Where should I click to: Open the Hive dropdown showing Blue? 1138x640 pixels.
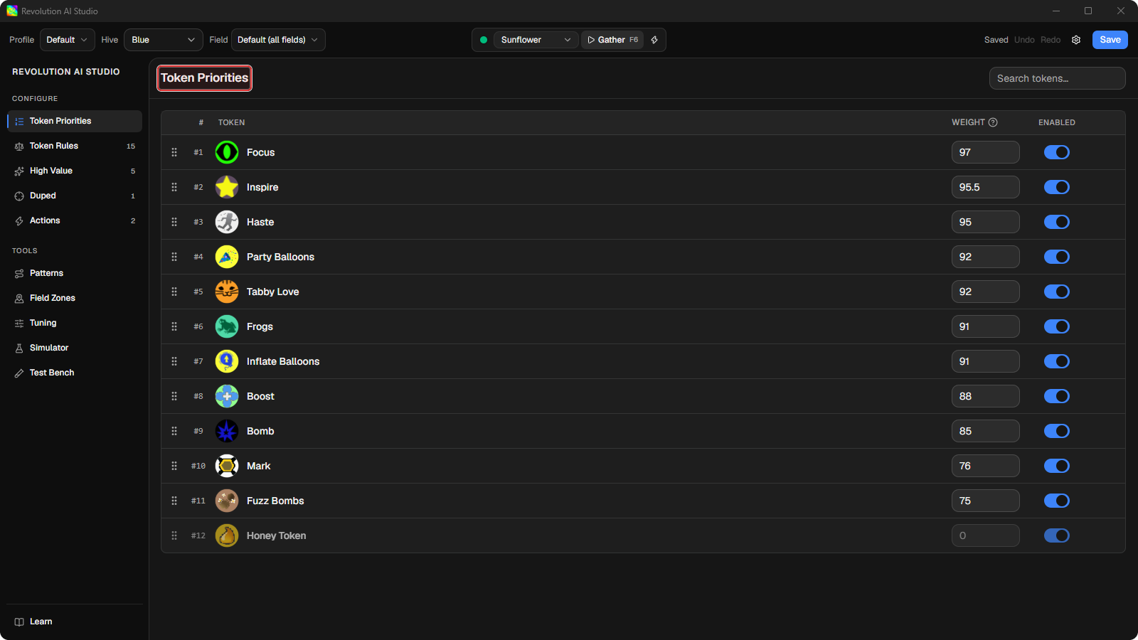pos(164,40)
